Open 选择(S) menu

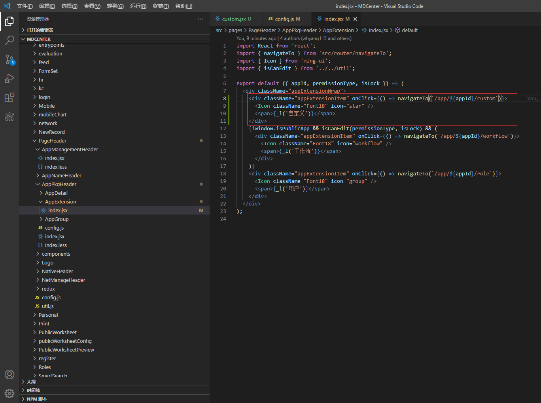[70, 6]
